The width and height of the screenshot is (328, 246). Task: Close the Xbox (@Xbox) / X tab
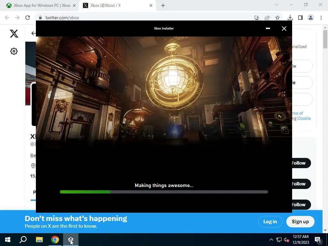151,5
